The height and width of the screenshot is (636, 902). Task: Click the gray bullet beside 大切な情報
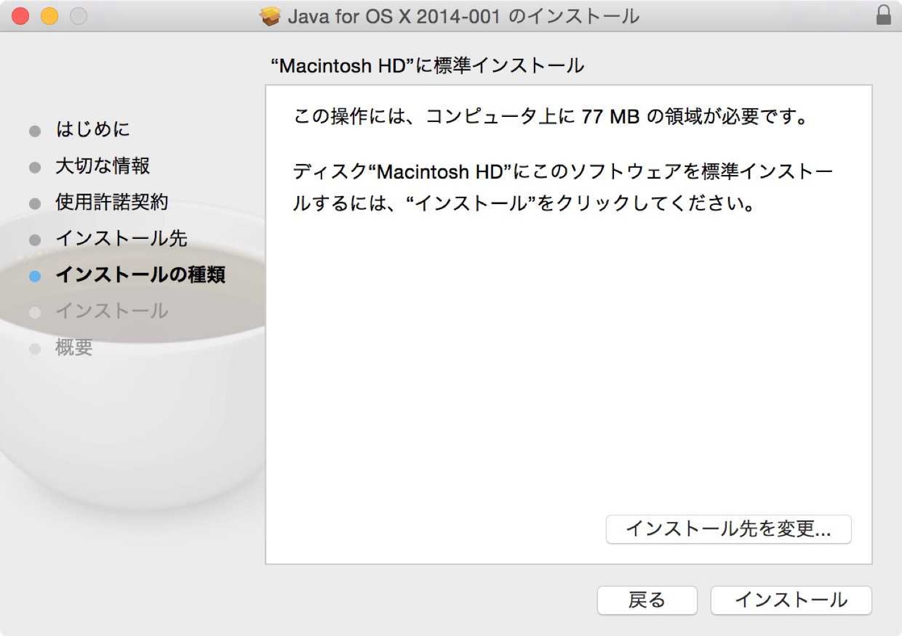tap(35, 168)
